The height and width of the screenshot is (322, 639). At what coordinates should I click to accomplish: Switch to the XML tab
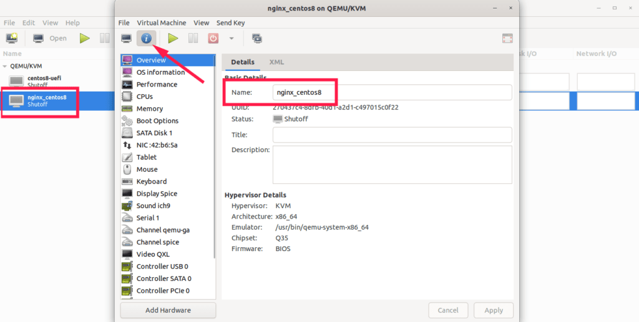click(276, 62)
